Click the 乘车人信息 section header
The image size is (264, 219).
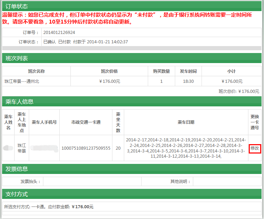click(x=19, y=102)
